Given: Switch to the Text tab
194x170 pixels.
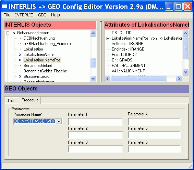Looking at the screenshot, I should (x=11, y=101).
